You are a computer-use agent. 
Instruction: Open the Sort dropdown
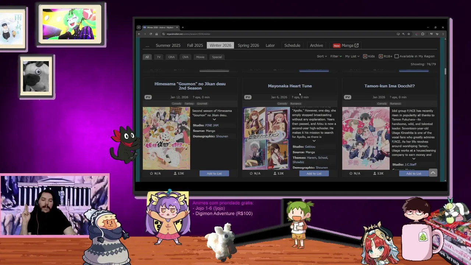point(322,56)
